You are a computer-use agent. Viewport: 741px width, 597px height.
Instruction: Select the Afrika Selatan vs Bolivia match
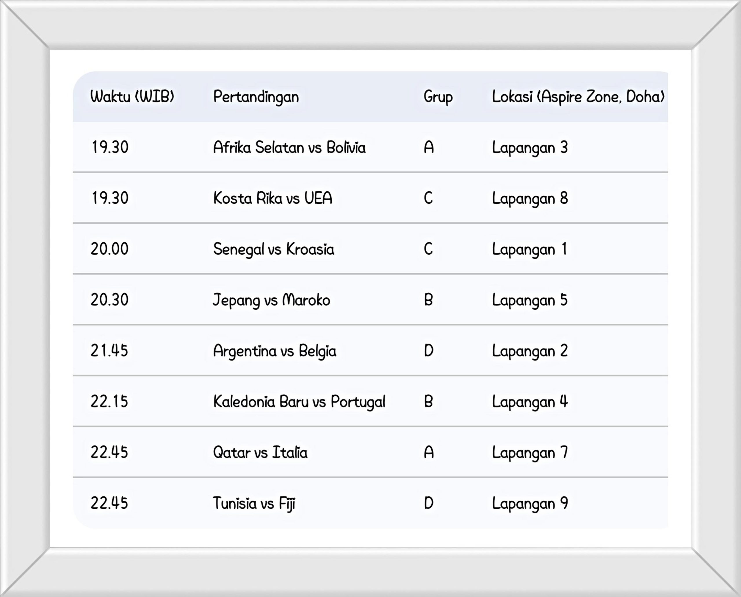(x=289, y=148)
